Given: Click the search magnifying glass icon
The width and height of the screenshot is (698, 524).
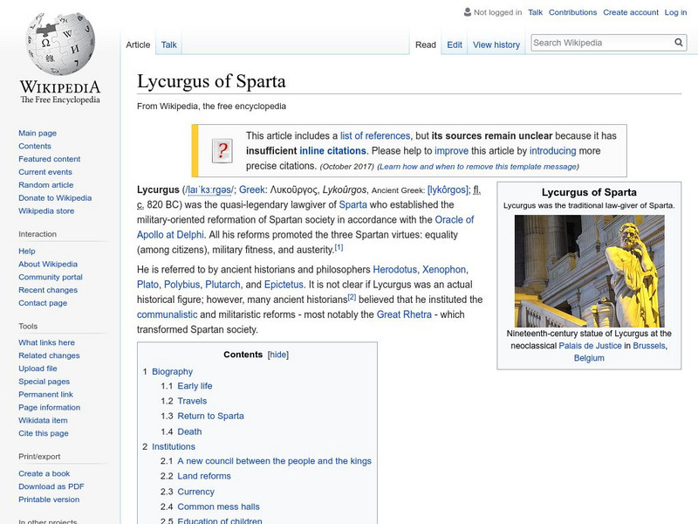Looking at the screenshot, I should [679, 43].
